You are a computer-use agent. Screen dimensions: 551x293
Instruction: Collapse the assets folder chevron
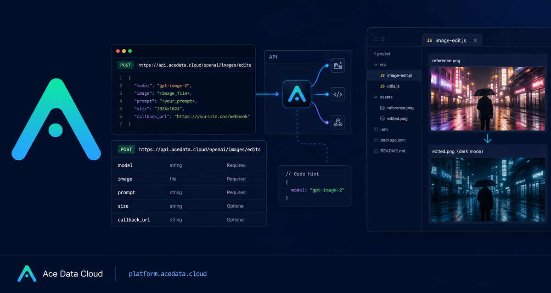pos(376,97)
